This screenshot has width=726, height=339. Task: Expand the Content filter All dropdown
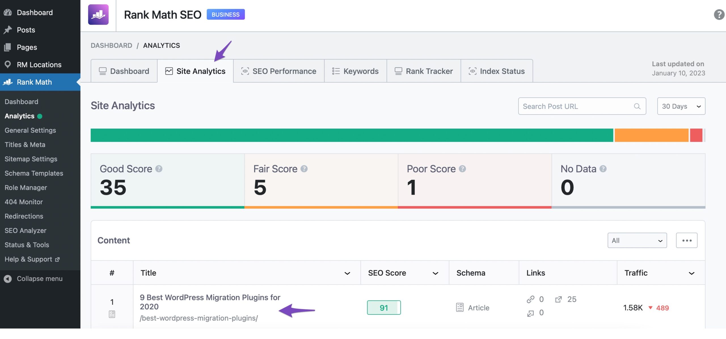[x=636, y=240]
